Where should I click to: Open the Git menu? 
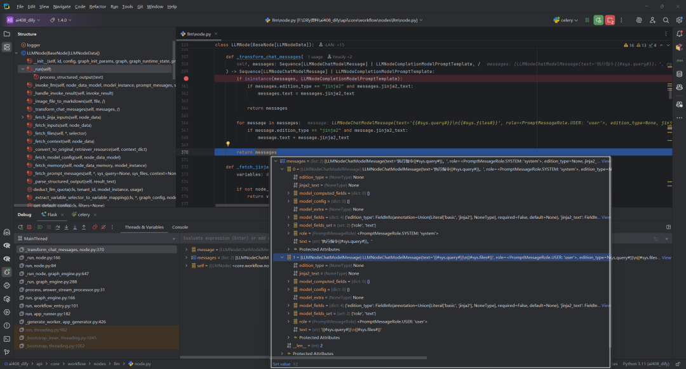click(140, 6)
